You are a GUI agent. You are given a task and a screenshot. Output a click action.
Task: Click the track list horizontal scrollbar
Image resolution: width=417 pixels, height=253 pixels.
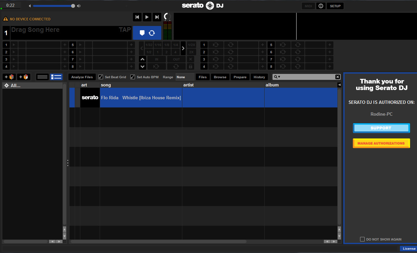pos(159,241)
